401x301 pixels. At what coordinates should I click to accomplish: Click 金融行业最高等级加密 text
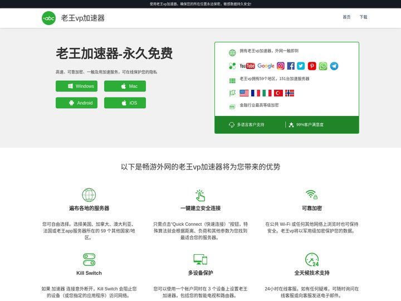click(x=259, y=105)
